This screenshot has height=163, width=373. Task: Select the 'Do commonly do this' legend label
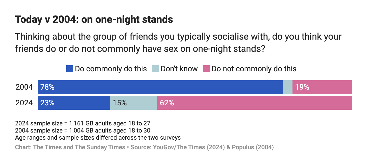111,69
